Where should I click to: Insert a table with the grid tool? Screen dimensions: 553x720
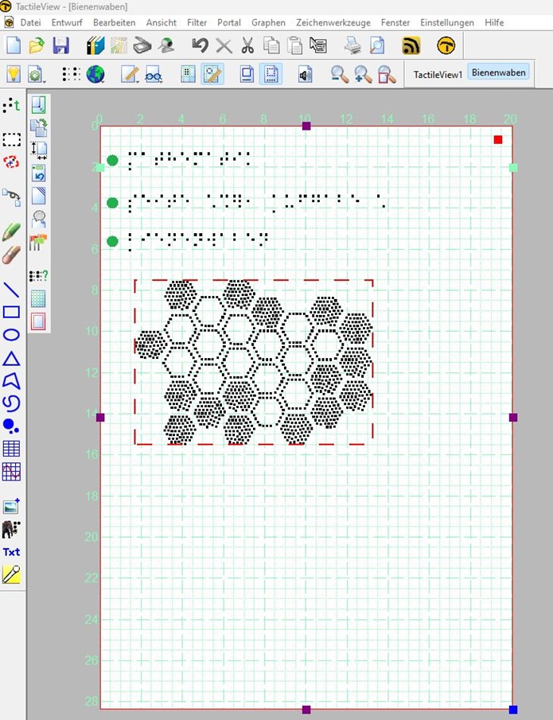tap(11, 449)
